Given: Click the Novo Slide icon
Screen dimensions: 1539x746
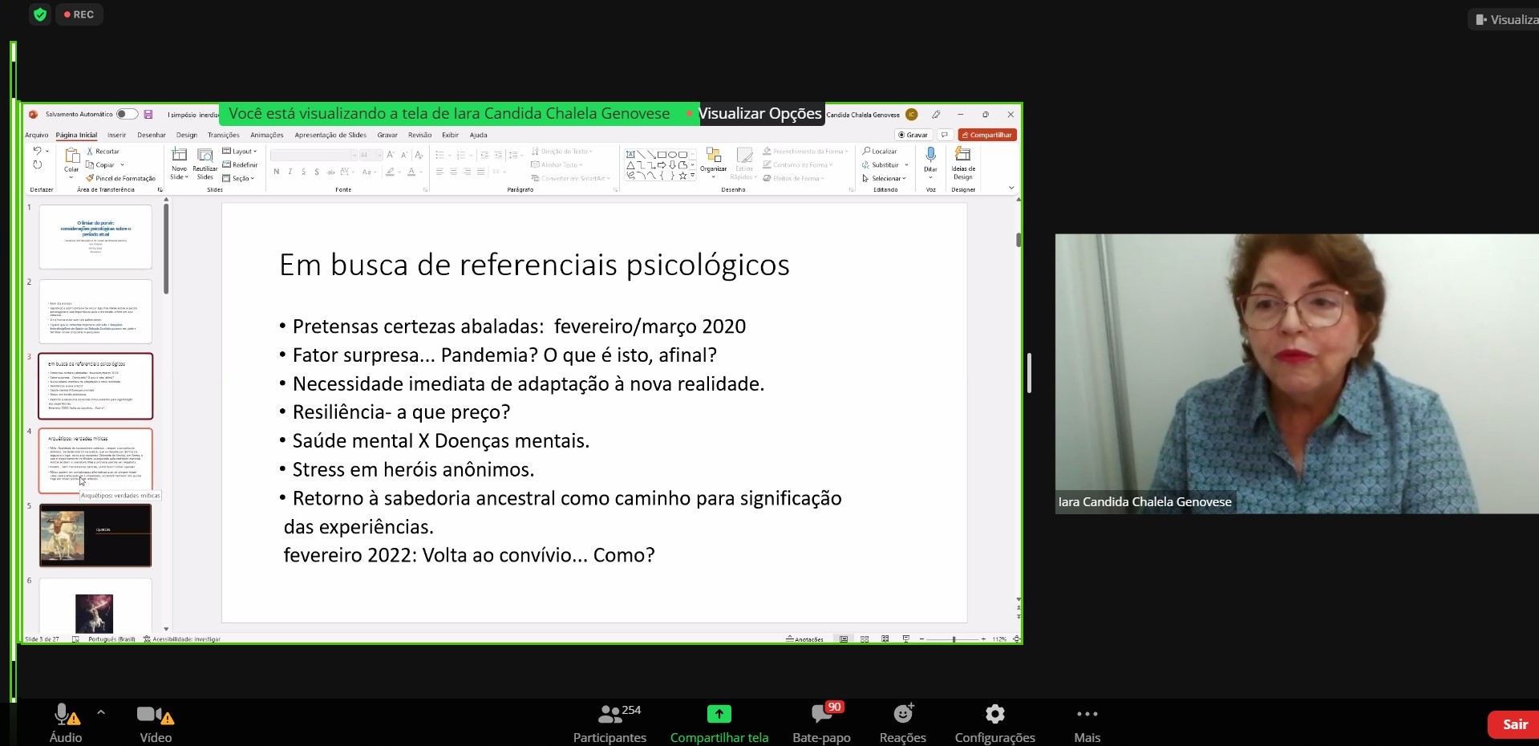Looking at the screenshot, I should (179, 156).
